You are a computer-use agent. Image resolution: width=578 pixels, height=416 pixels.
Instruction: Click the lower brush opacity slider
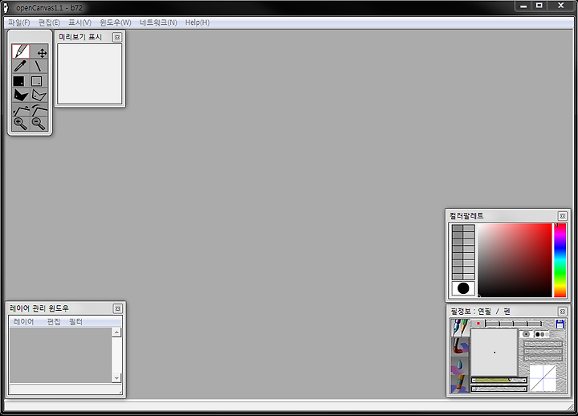tap(499, 389)
